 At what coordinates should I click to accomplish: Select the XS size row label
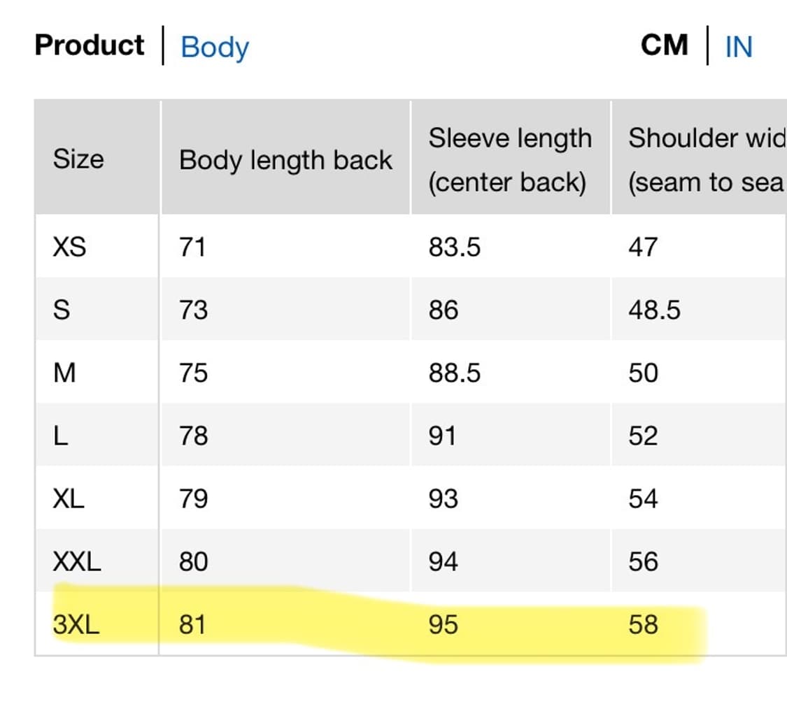tap(69, 247)
